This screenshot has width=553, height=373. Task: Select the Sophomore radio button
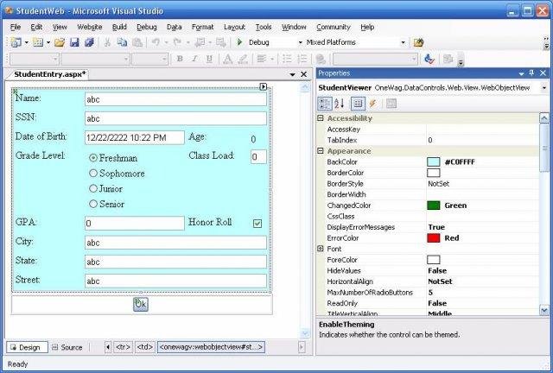(93, 173)
